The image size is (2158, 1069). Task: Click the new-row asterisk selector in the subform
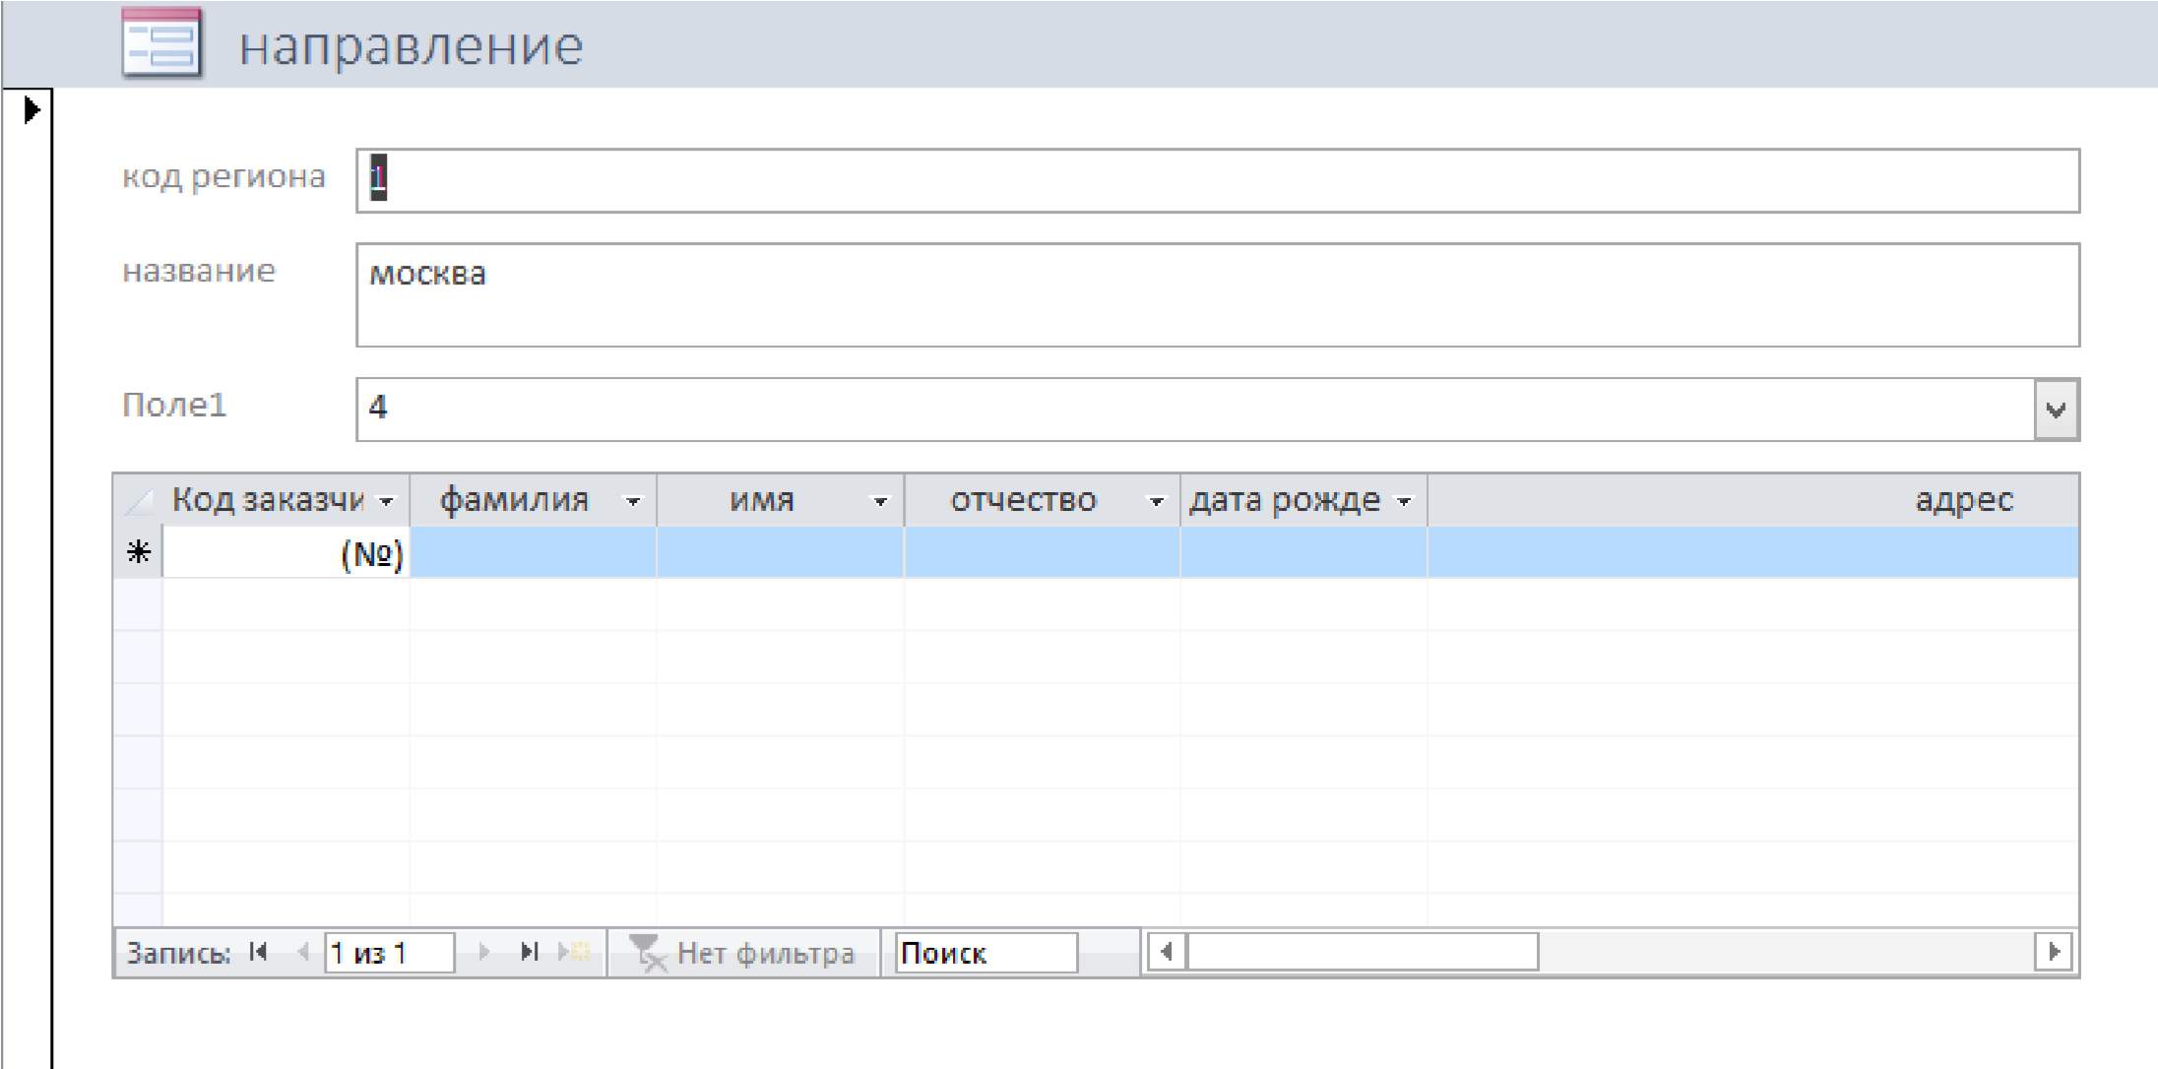(x=139, y=552)
